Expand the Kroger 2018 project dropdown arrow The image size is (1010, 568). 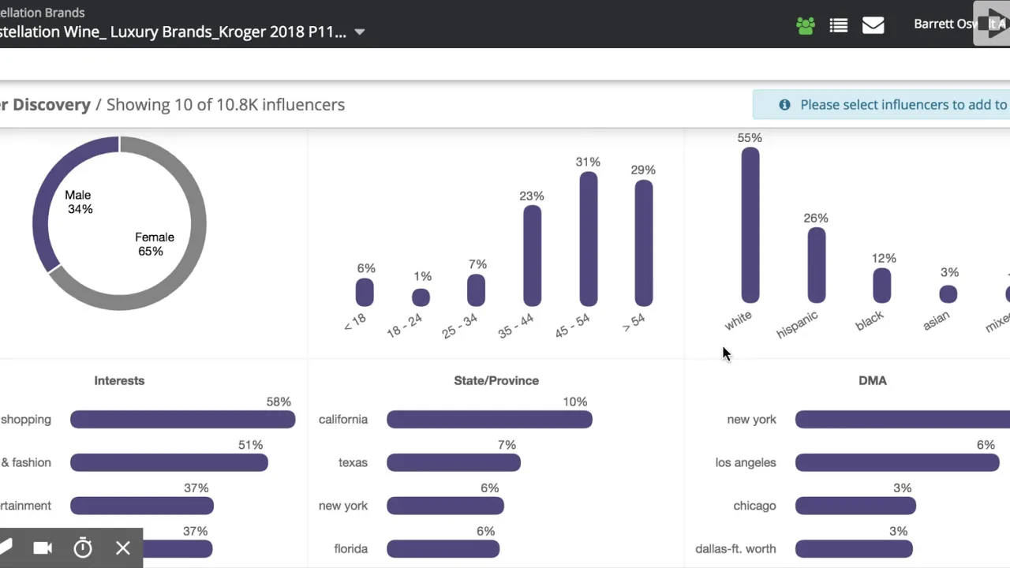click(360, 32)
